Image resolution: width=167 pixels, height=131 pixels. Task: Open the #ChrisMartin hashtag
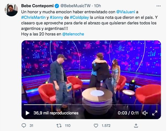(33, 17)
